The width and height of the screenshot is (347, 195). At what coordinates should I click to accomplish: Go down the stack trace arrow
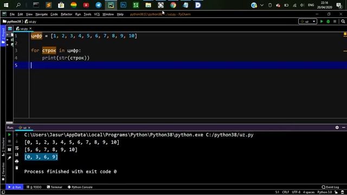(x=17, y=141)
